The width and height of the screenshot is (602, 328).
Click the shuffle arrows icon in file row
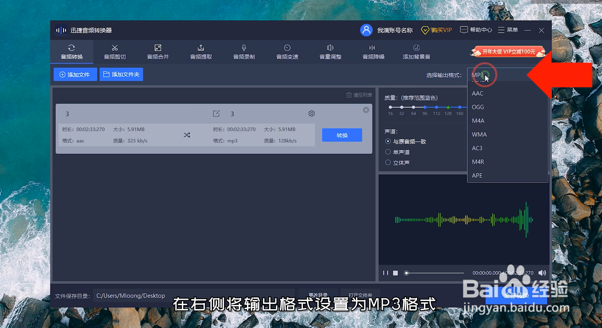pyautogui.click(x=187, y=135)
